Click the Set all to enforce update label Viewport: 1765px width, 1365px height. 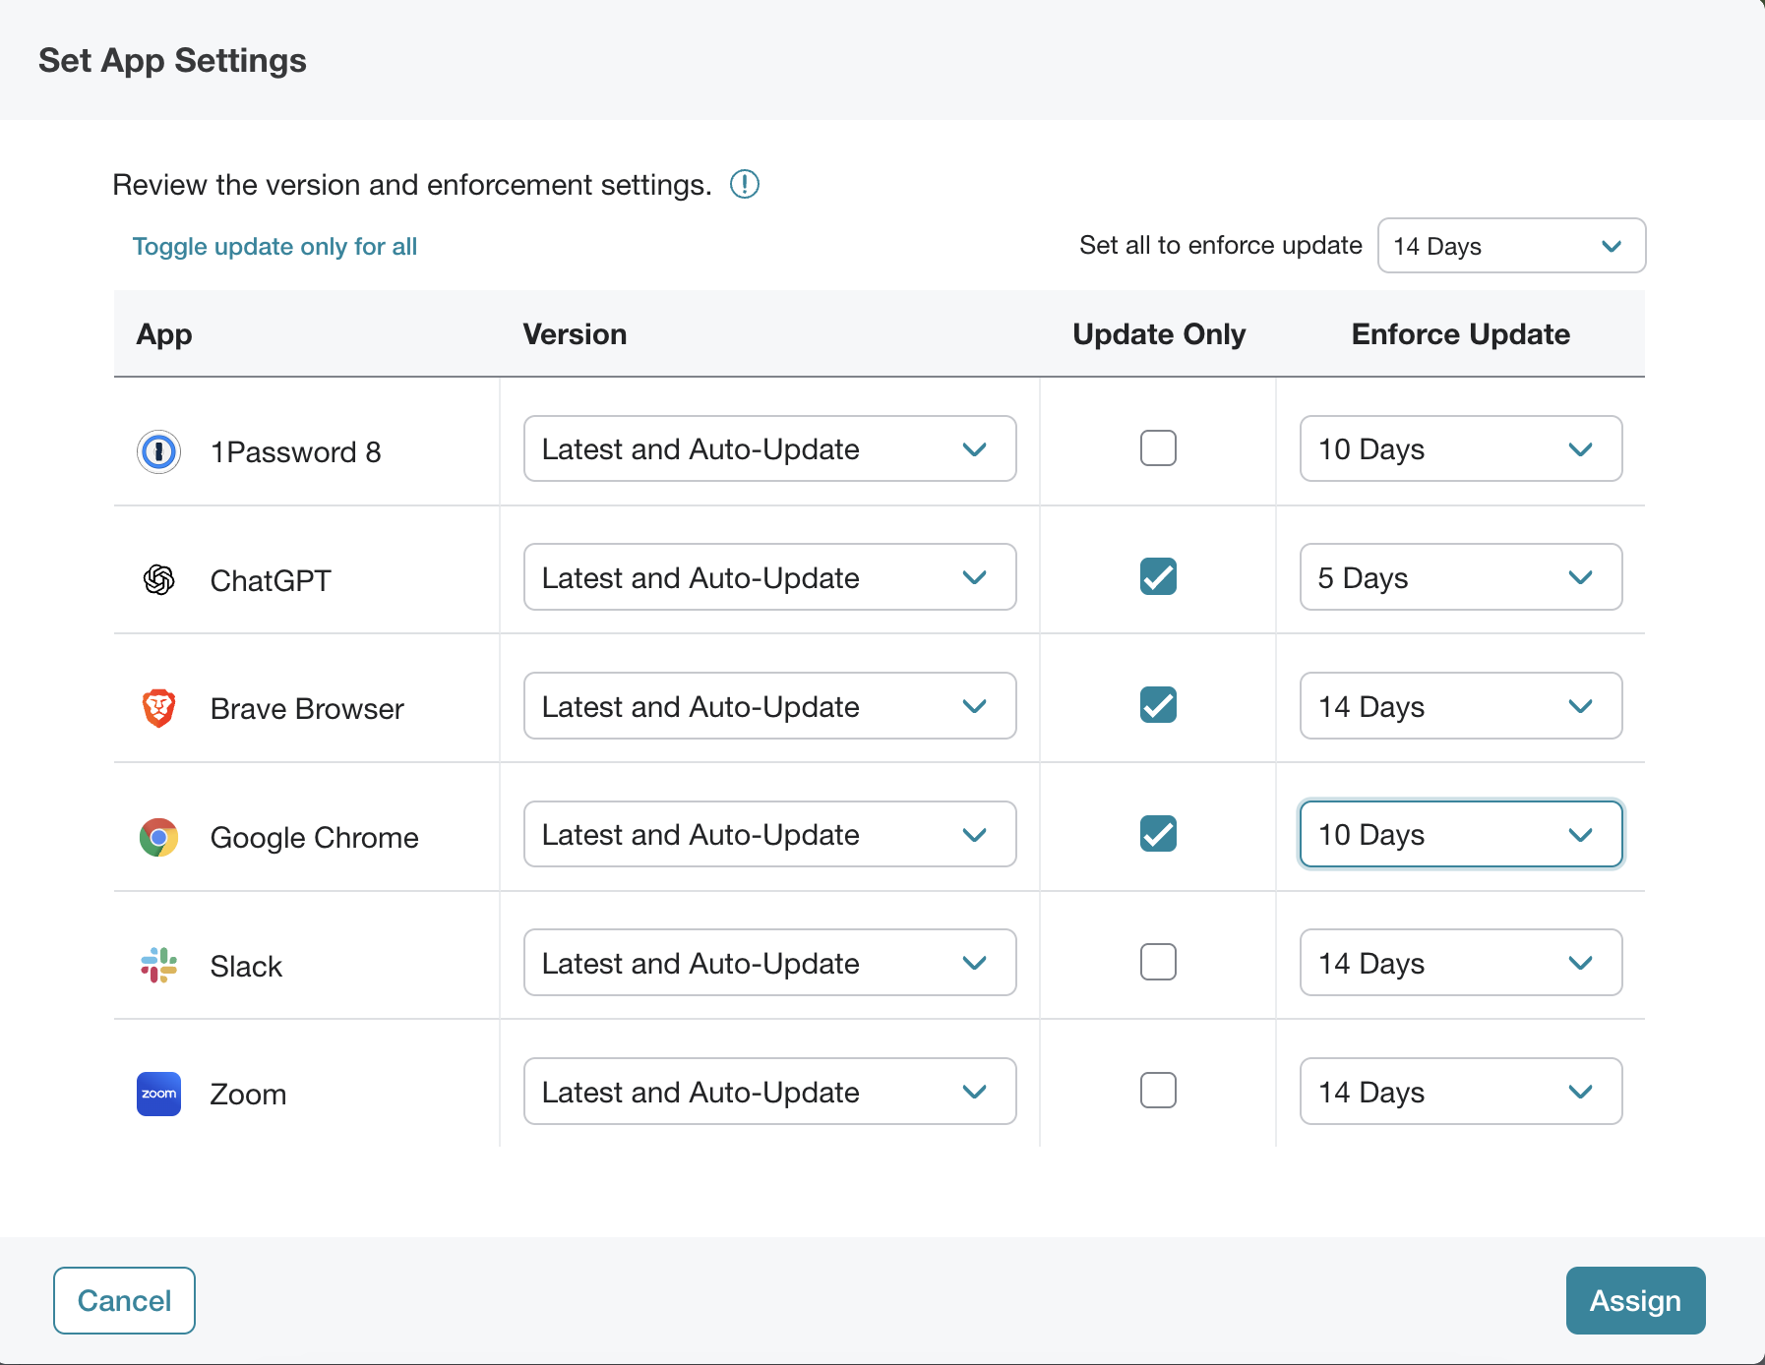tap(1221, 245)
